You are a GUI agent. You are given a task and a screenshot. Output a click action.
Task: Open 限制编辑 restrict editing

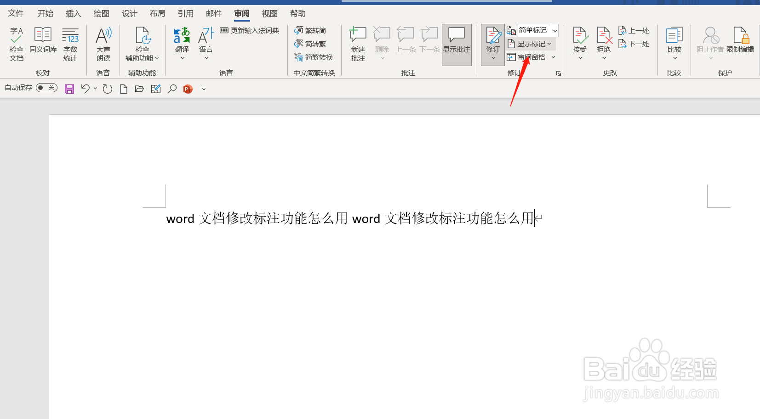pos(740,40)
